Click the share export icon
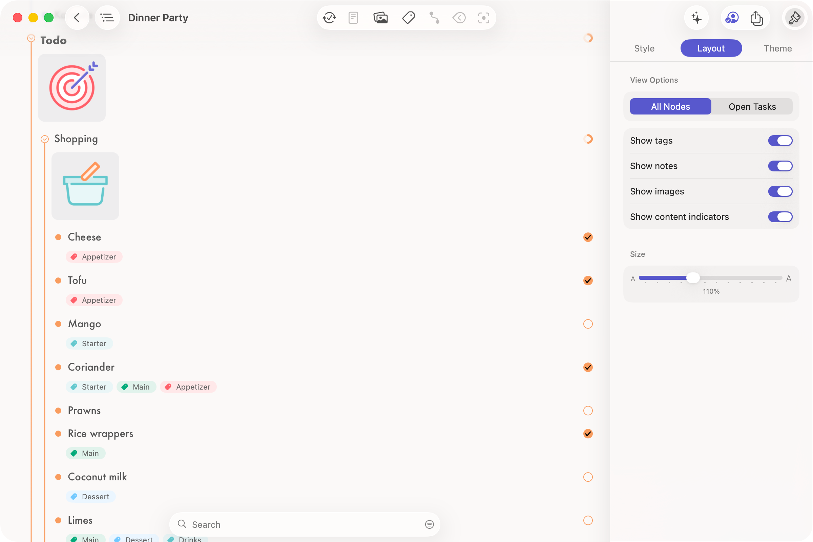 pos(756,18)
